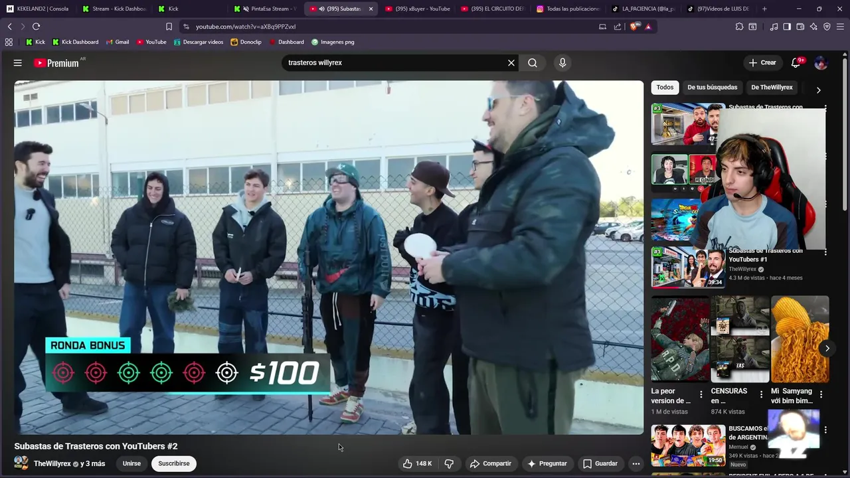Start voice search with the microphone icon
850x478 pixels.
pyautogui.click(x=562, y=63)
